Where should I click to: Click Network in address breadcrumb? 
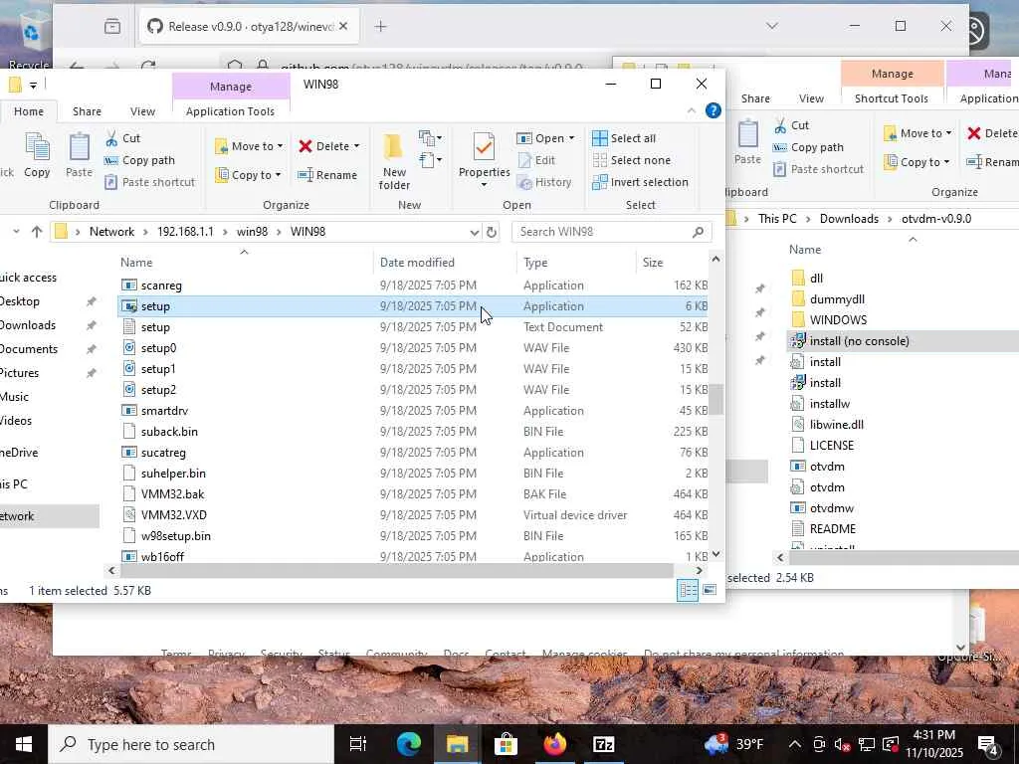[111, 232]
